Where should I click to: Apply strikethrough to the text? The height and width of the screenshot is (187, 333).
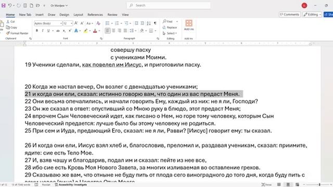[x=58, y=31]
